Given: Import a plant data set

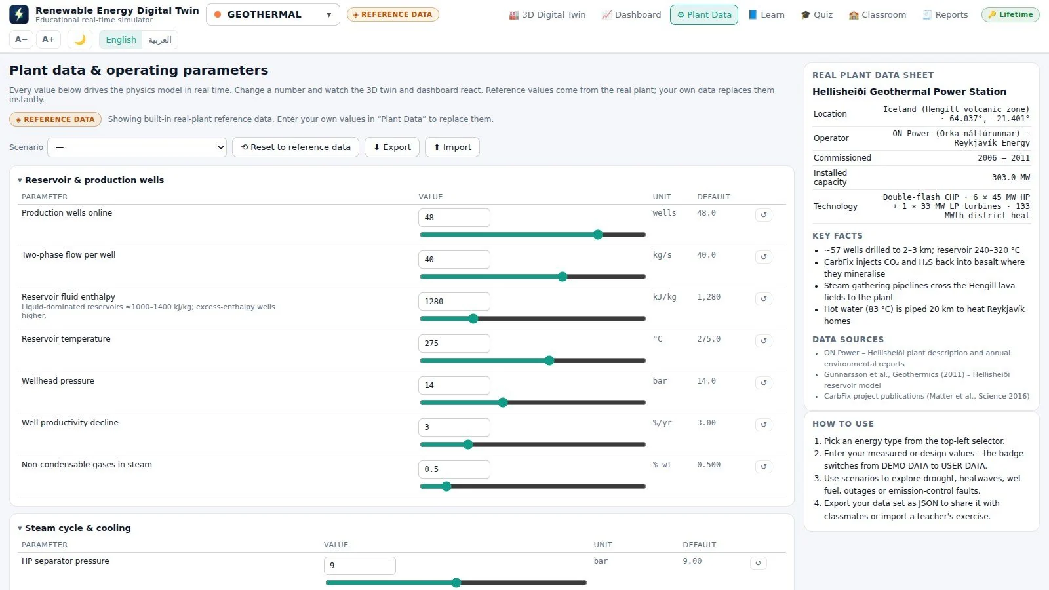Looking at the screenshot, I should pos(452,147).
